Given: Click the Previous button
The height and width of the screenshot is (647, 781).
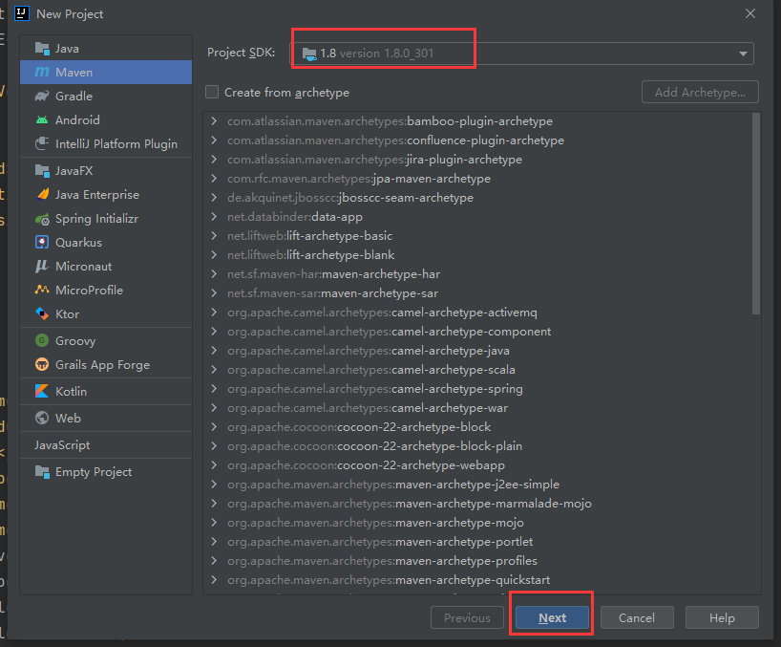Looking at the screenshot, I should point(467,617).
